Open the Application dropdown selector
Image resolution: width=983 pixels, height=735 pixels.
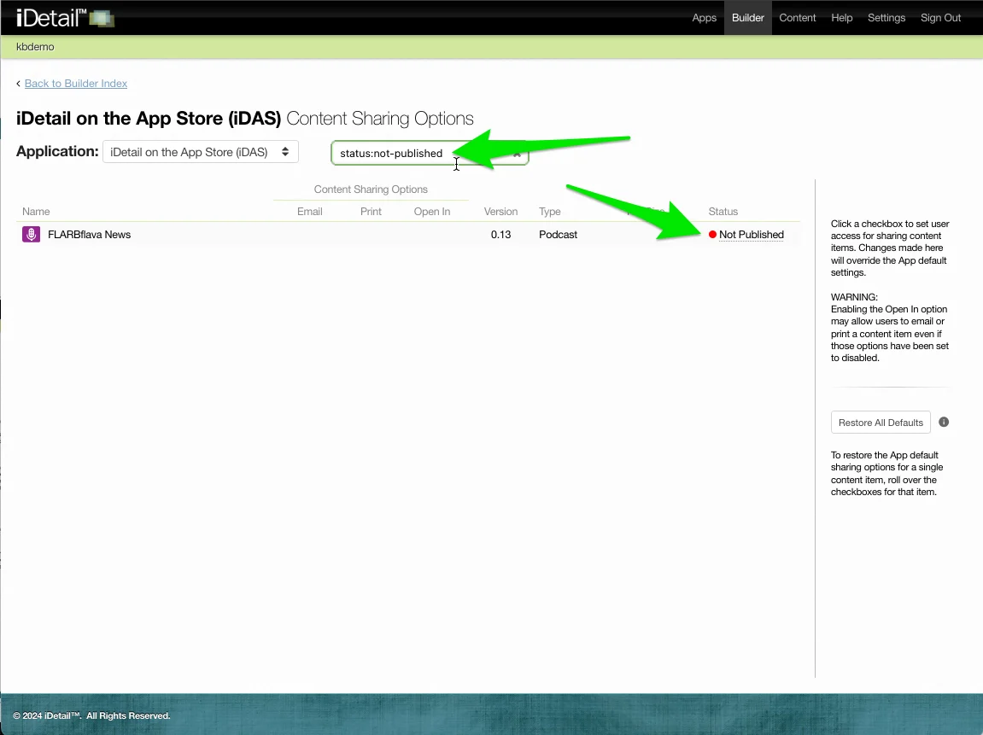201,152
